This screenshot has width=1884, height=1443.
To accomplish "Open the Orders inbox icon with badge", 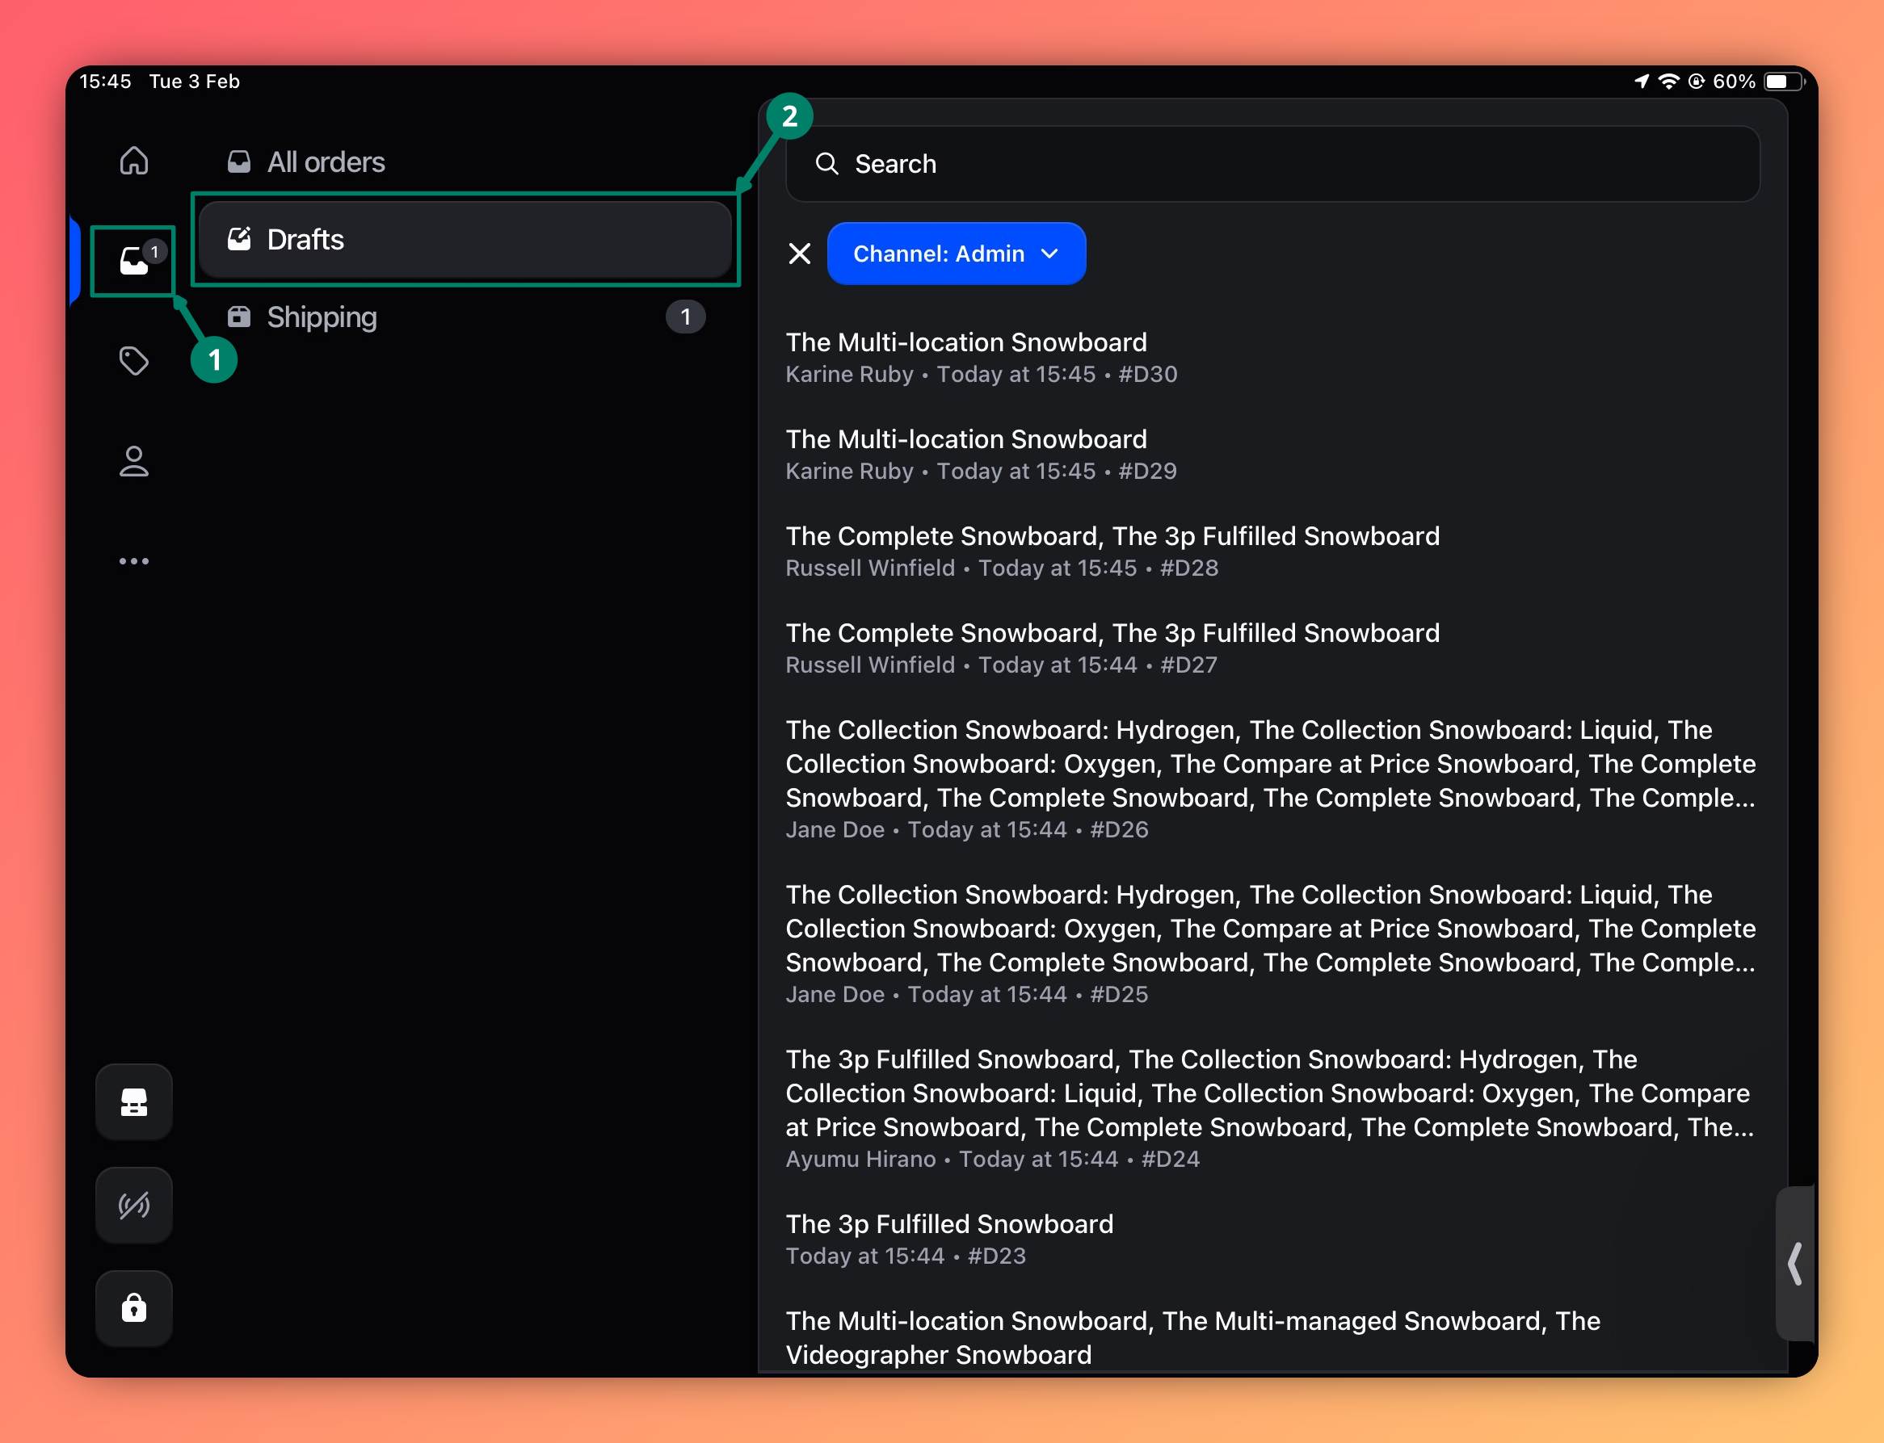I will (134, 260).
